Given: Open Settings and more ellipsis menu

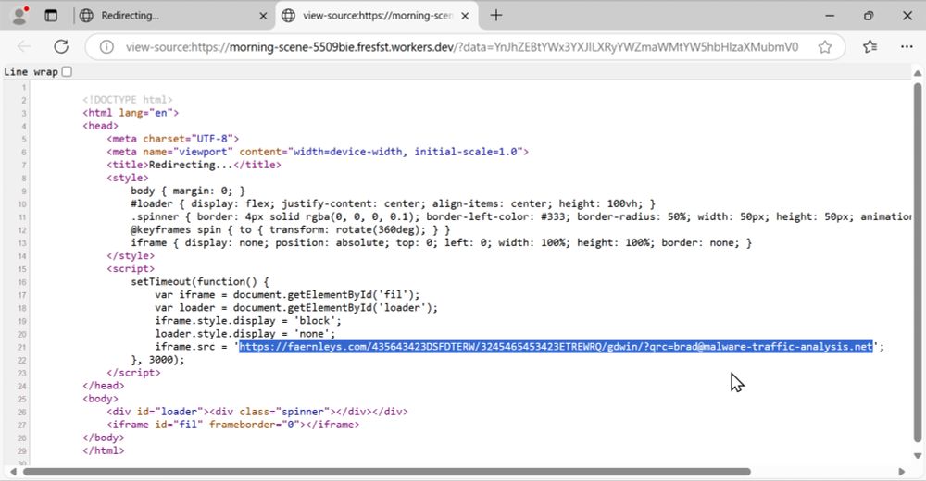Looking at the screenshot, I should pos(907,46).
